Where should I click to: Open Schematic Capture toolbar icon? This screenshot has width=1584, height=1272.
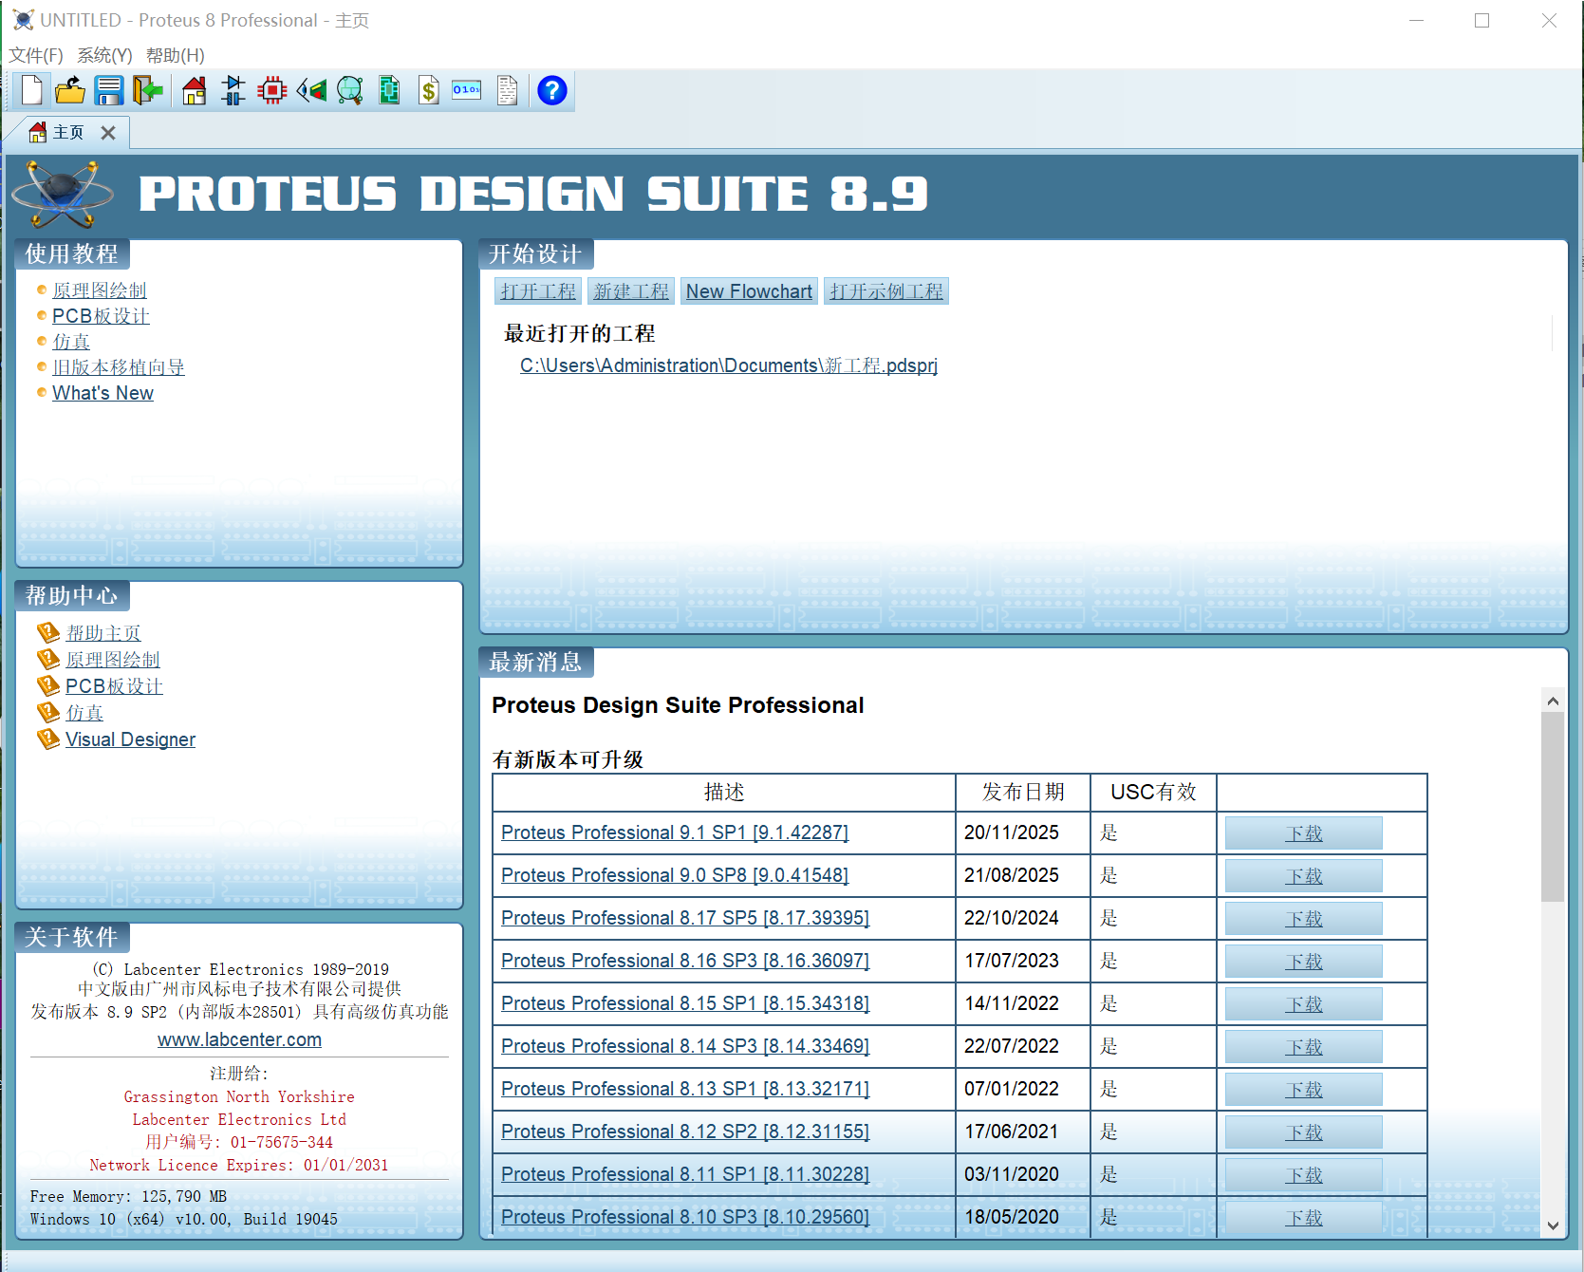(x=233, y=90)
